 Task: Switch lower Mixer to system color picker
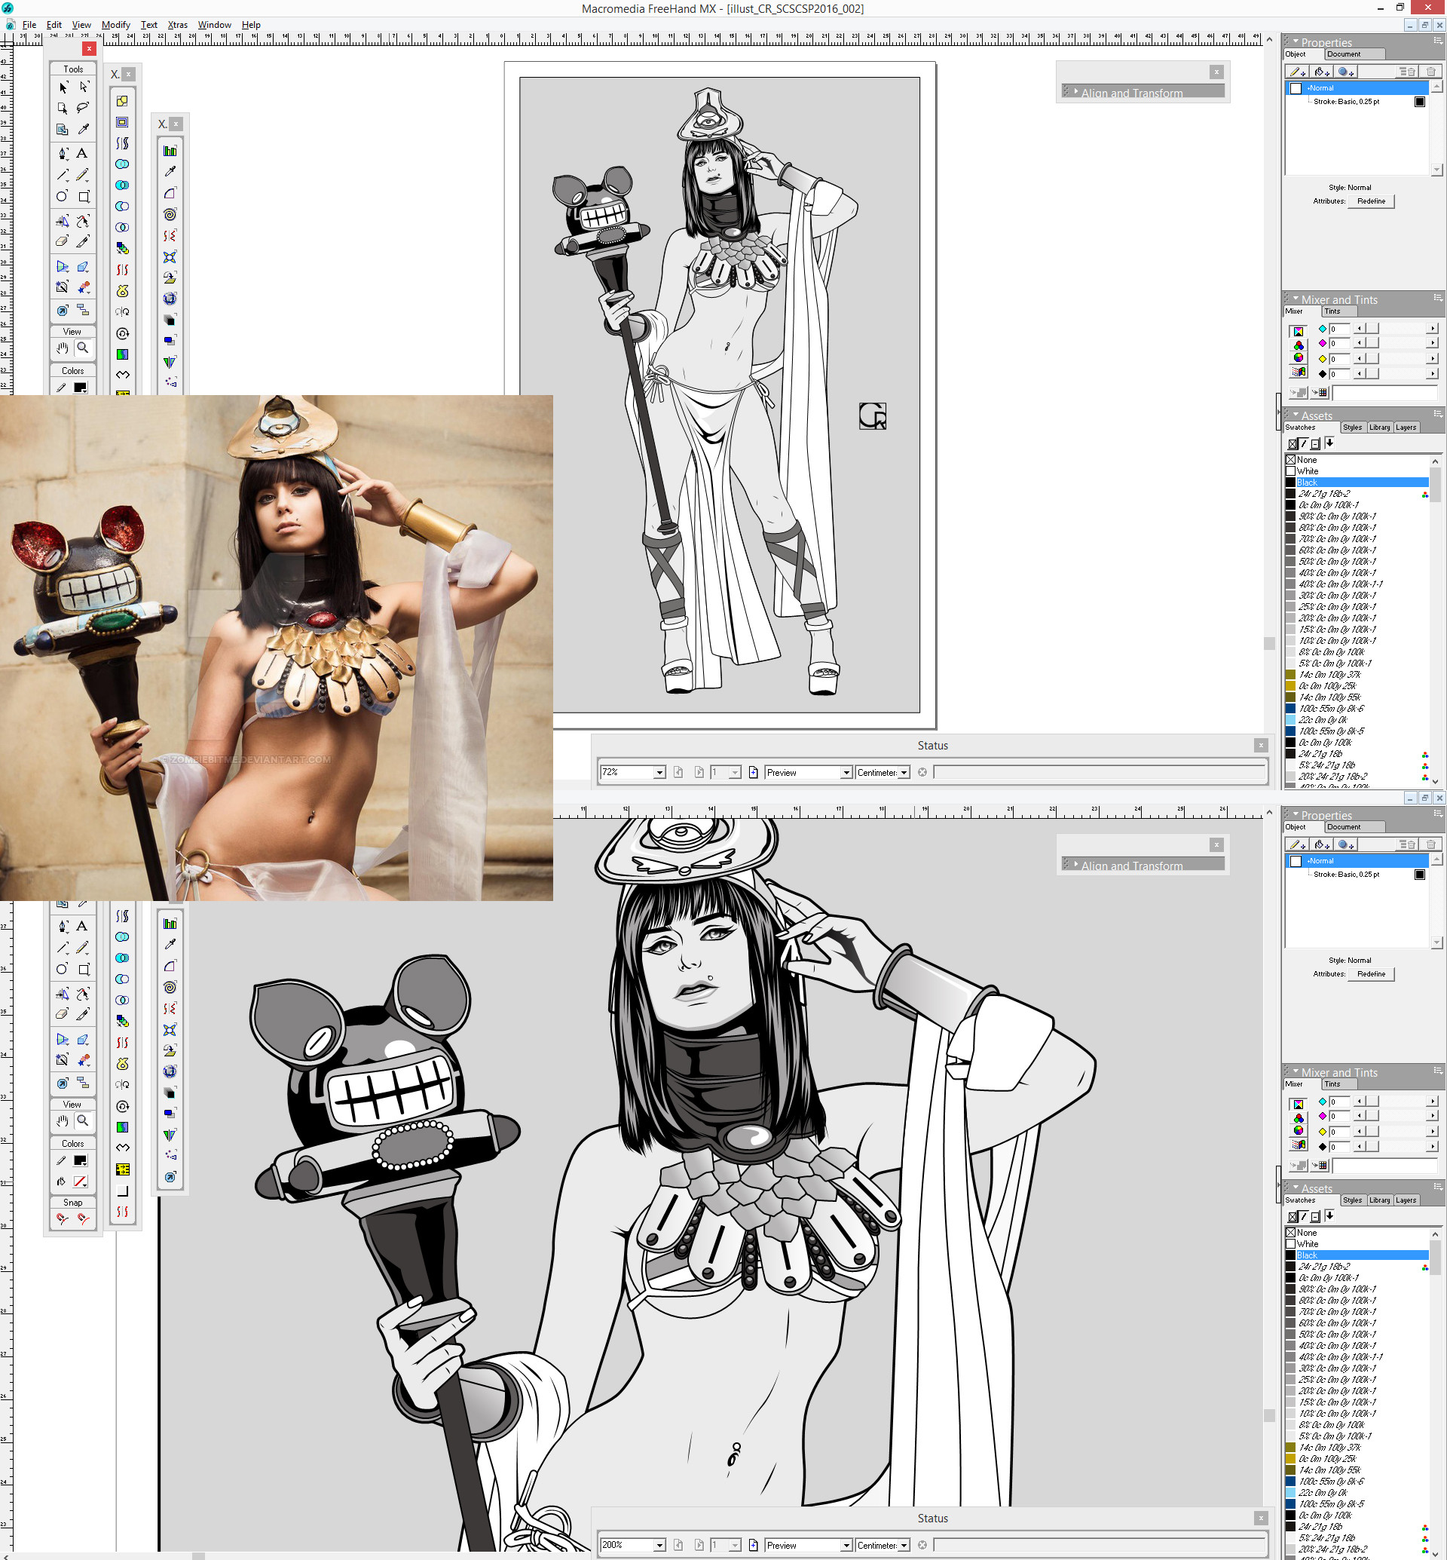click(x=1299, y=1145)
